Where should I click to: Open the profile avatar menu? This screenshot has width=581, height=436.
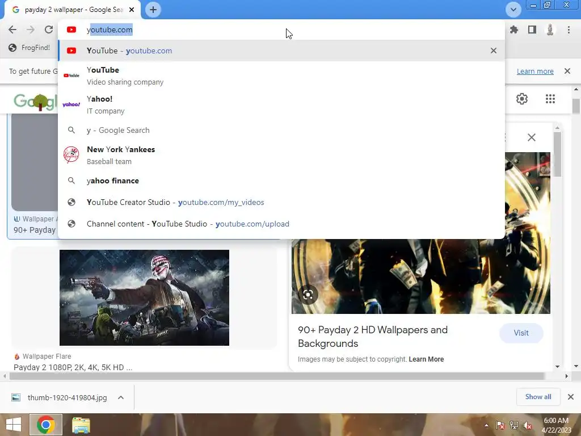(550, 30)
